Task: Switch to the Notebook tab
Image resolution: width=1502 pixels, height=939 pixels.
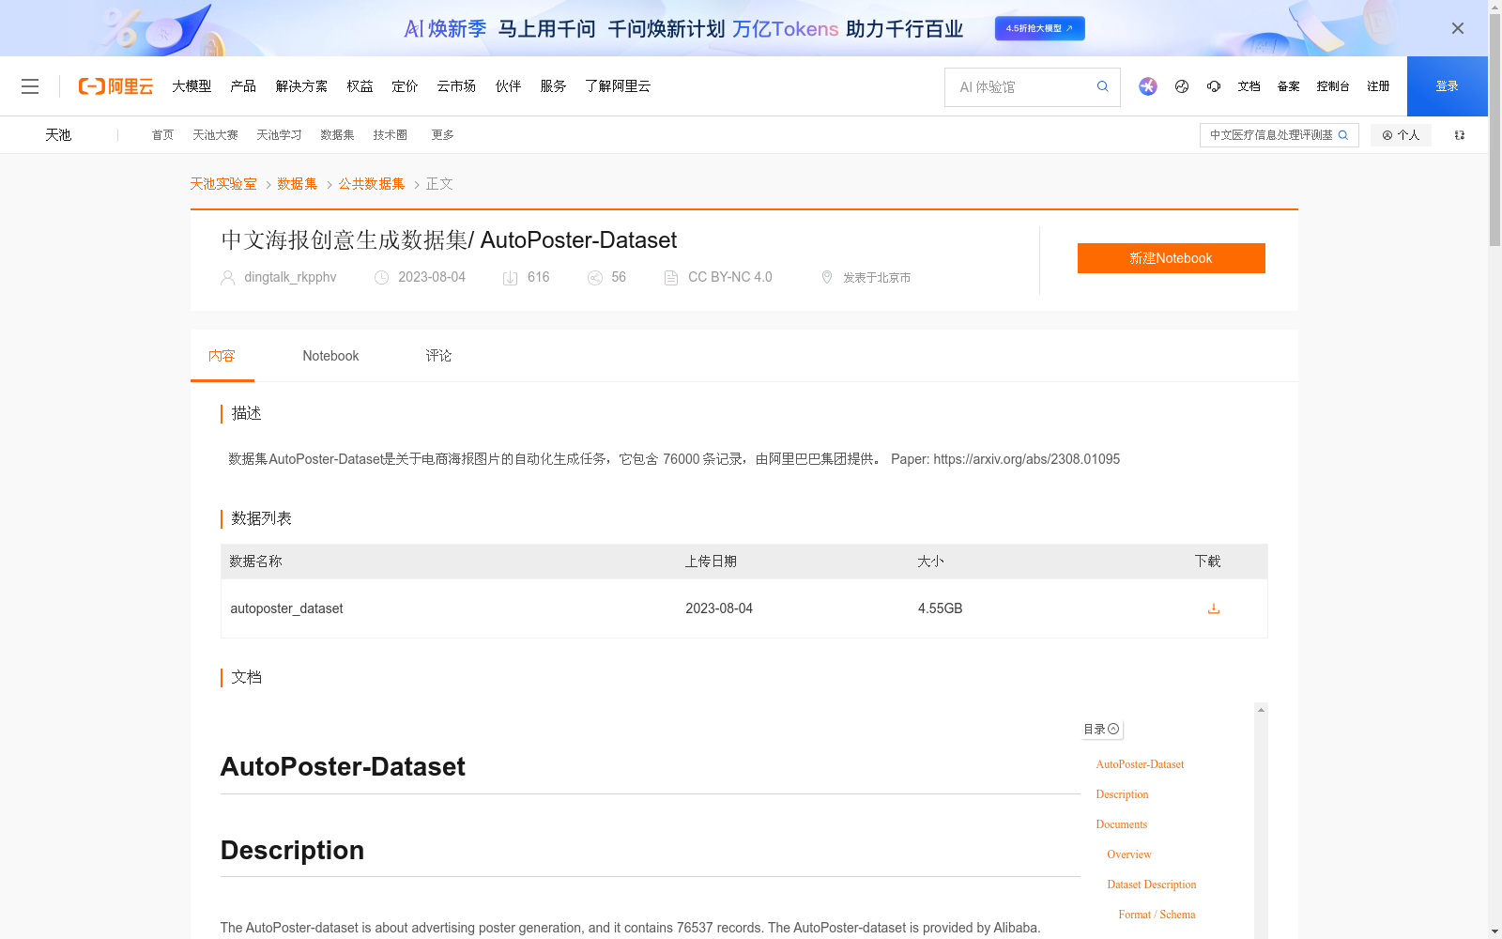Action: [x=330, y=356]
